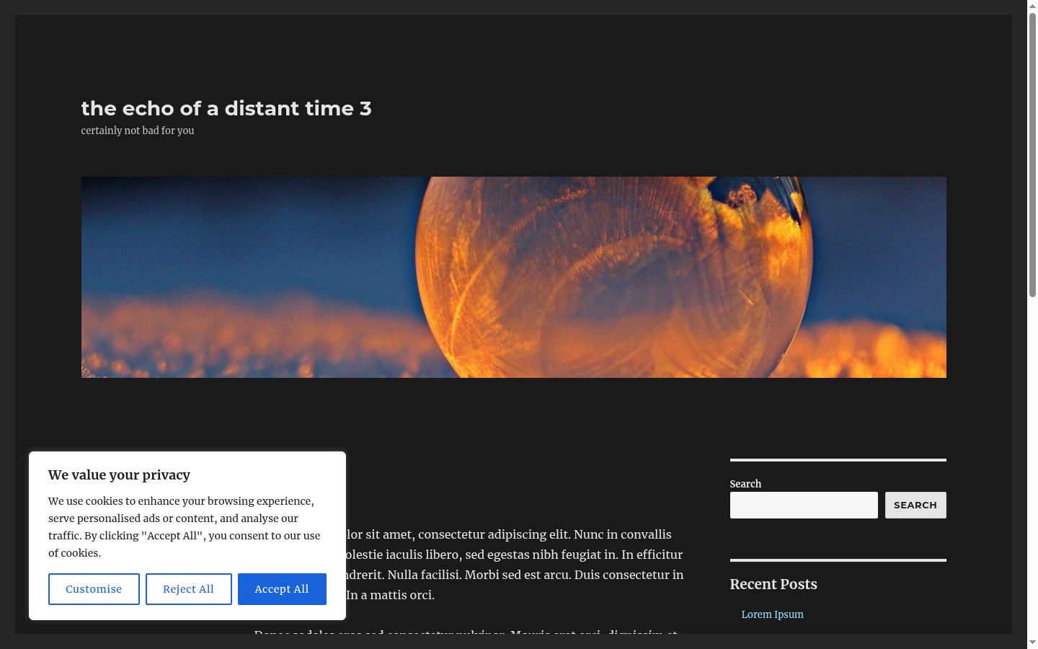Click the 'Search' label above the input
This screenshot has height=649, width=1038.
coord(745,484)
